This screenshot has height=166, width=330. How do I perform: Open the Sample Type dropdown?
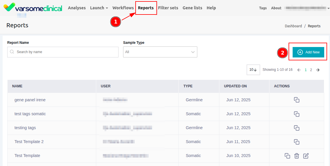tap(160, 52)
